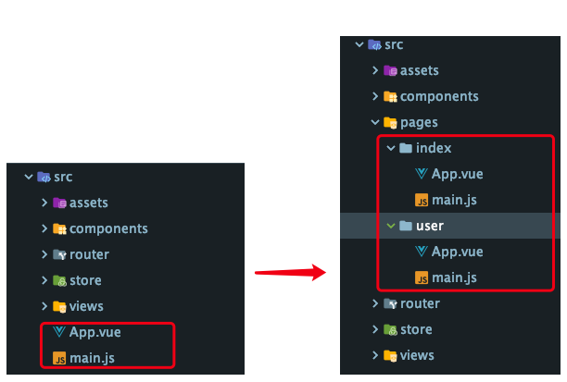Click the user folder icon

[406, 226]
